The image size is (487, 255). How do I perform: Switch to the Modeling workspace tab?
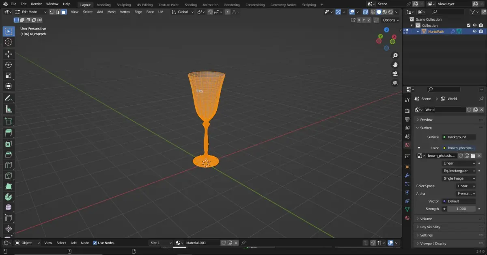point(103,5)
